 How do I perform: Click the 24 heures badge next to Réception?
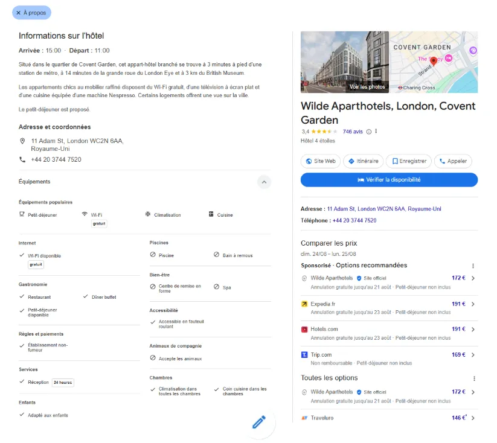[63, 383]
